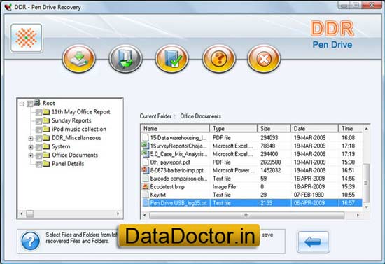Toggle the Panel Details folder checkbox

tap(38, 164)
